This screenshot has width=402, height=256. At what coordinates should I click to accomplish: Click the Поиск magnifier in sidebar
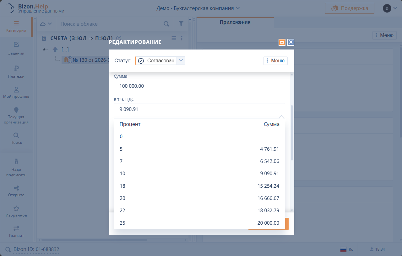[16, 138]
